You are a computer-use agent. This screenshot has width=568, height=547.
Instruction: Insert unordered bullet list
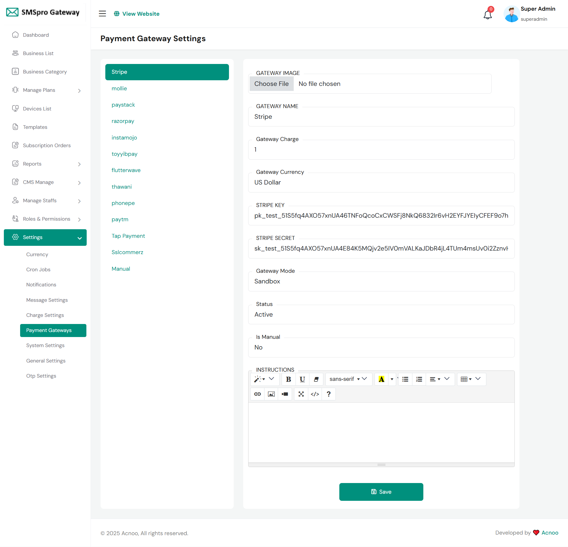405,379
